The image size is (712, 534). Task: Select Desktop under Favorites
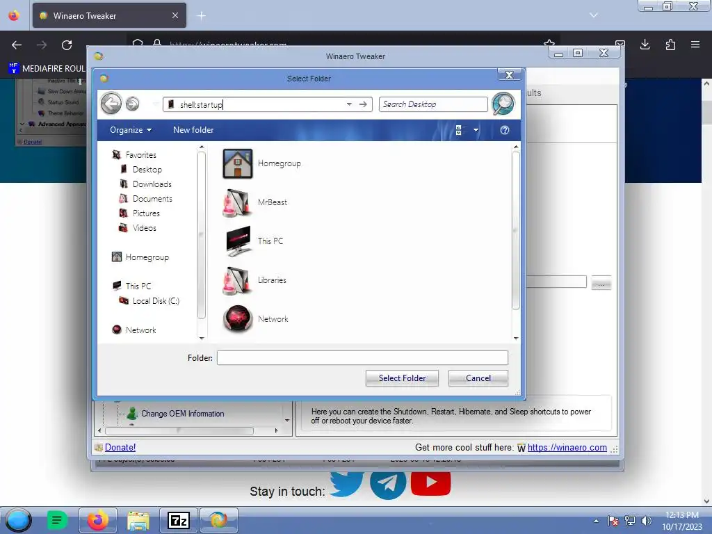click(147, 170)
